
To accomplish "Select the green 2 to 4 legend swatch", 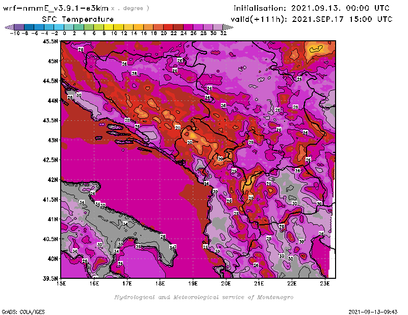I will pyautogui.click(x=79, y=27).
